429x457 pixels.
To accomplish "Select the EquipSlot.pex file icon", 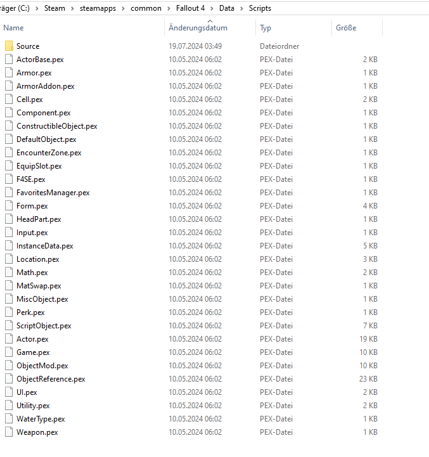I will pos(9,166).
